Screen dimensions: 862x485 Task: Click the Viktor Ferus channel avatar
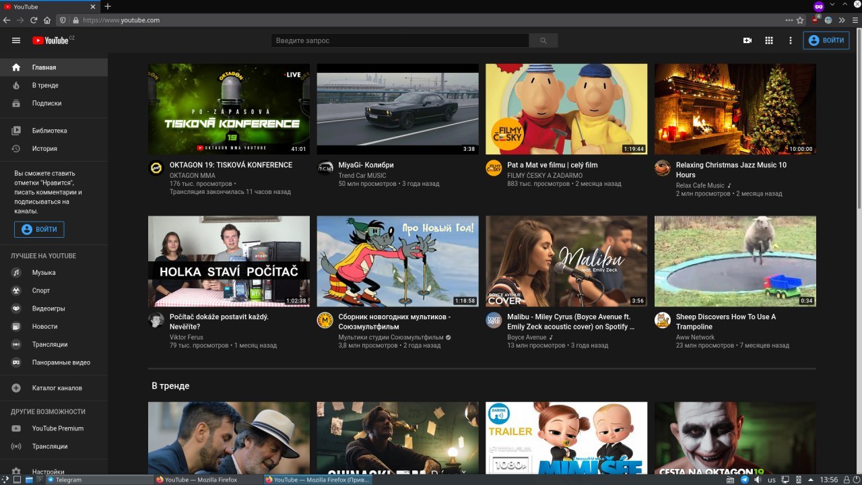point(156,320)
